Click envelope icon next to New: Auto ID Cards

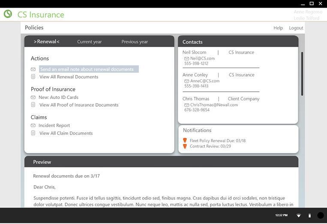coord(33,98)
